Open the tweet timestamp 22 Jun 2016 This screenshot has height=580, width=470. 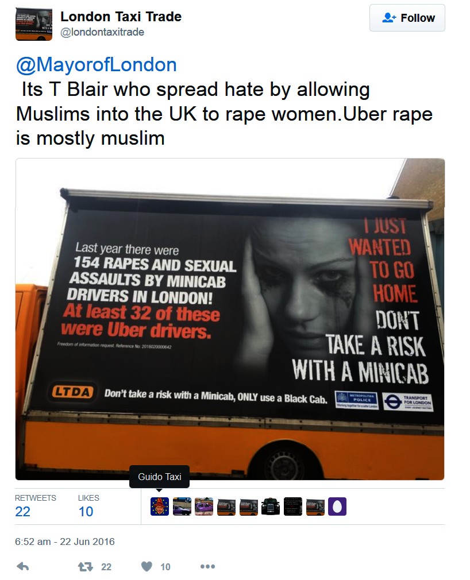[65, 542]
